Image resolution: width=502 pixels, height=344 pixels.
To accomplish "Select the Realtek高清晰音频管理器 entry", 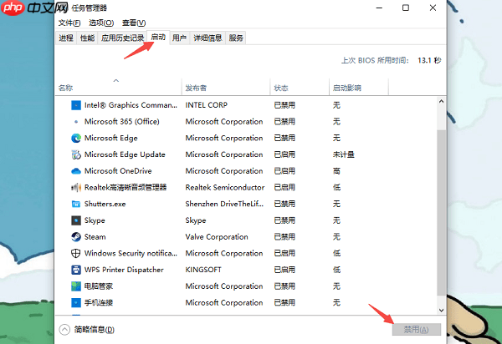I will [x=125, y=188].
